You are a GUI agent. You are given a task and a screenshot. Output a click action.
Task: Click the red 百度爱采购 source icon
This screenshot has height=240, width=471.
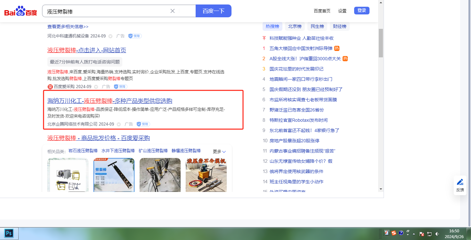[x=50, y=87]
